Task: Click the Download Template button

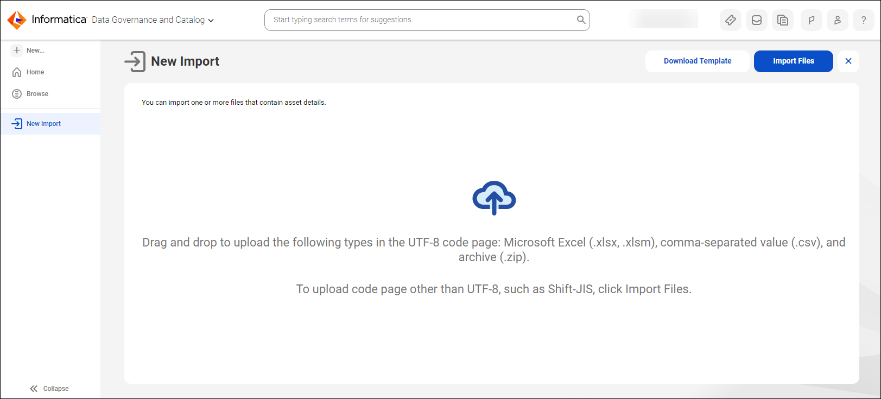Action: click(698, 61)
